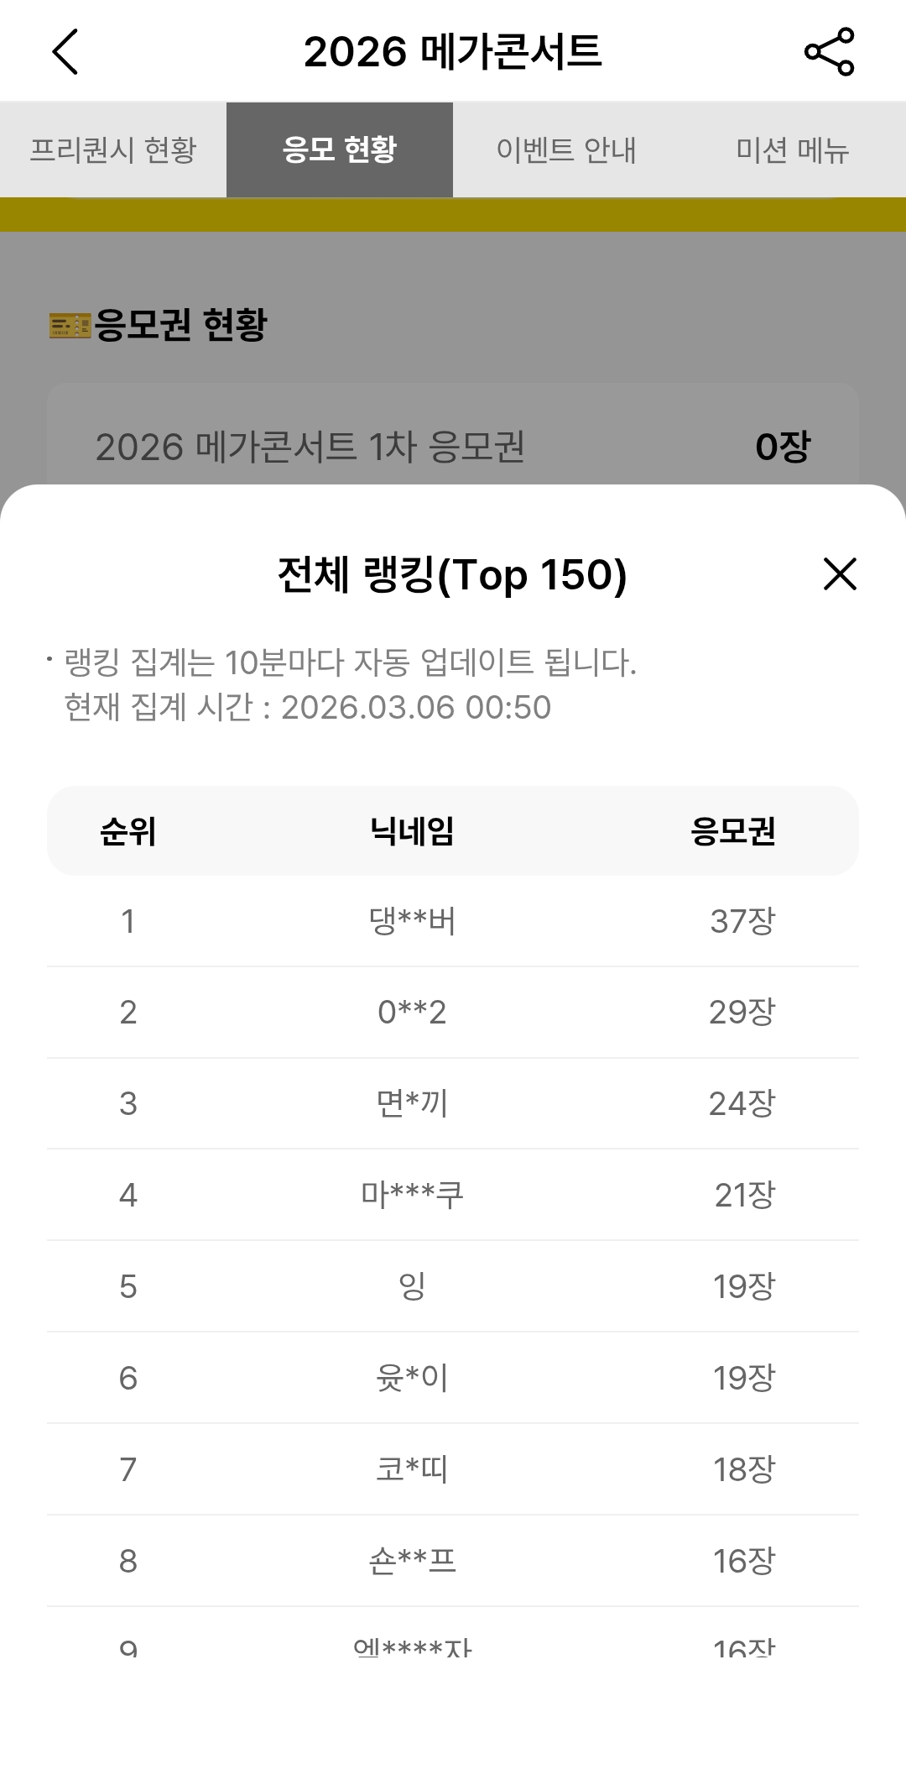This screenshot has width=906, height=1780.
Task: Tap the 닉네임 column header
Action: 412,831
